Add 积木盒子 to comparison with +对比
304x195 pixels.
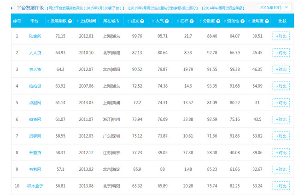coord(281,186)
